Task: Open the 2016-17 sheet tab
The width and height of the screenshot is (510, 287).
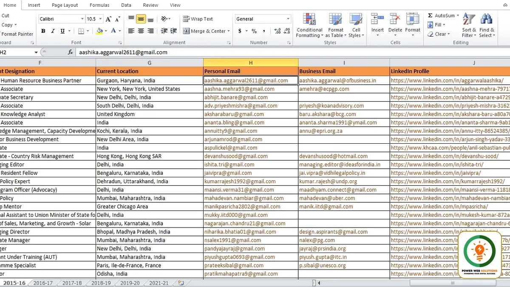Action: 43,283
